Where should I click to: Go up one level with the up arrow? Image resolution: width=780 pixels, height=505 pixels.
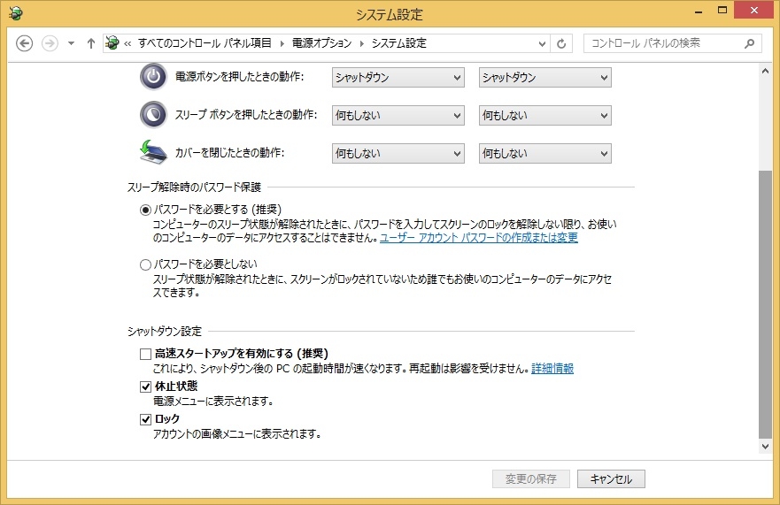[x=90, y=43]
